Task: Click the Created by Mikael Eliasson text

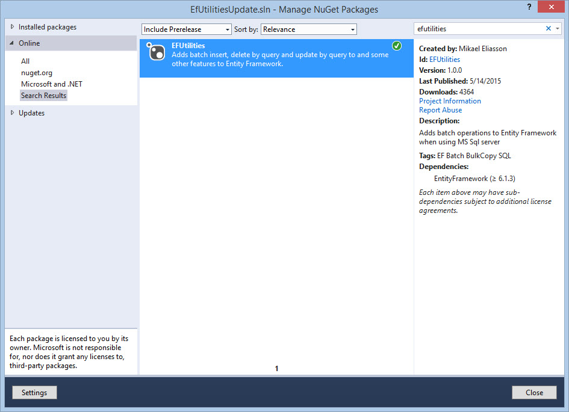Action: tap(462, 49)
